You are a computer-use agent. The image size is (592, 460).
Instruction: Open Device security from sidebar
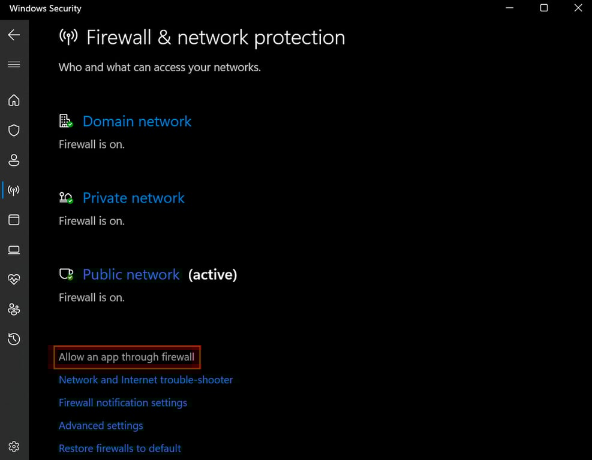pyautogui.click(x=14, y=250)
